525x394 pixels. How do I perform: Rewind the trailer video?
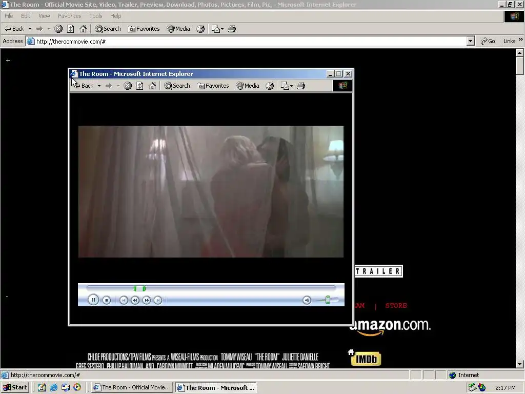coord(135,300)
